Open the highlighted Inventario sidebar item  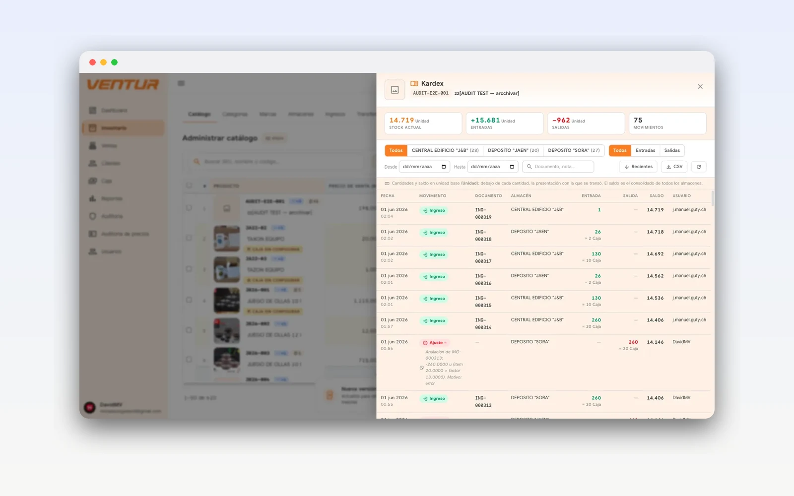[x=123, y=128]
